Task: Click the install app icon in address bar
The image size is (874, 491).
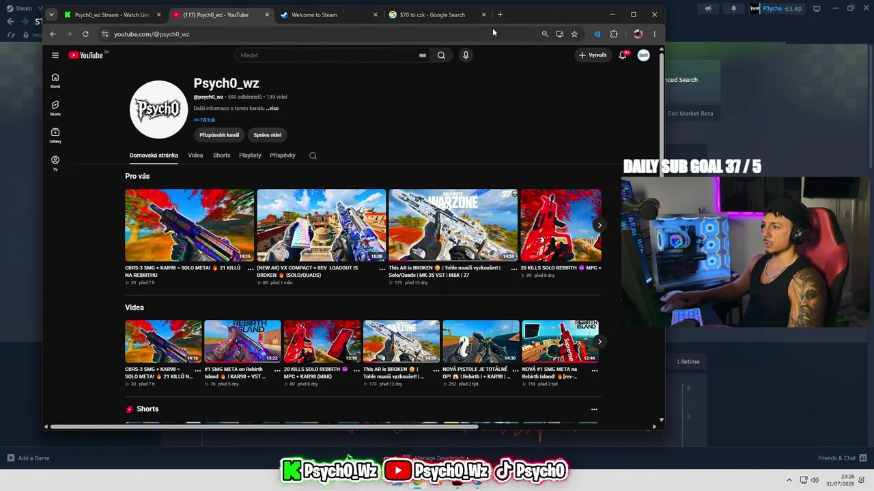Action: click(560, 34)
